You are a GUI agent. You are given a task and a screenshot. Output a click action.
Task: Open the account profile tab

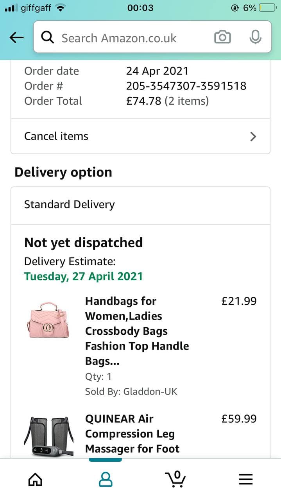(105, 479)
